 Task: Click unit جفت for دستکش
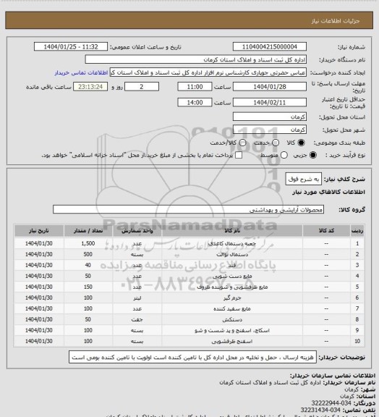click(x=137, y=319)
